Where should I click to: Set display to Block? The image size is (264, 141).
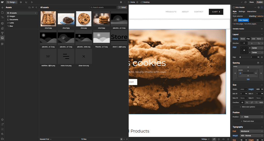[243, 39]
